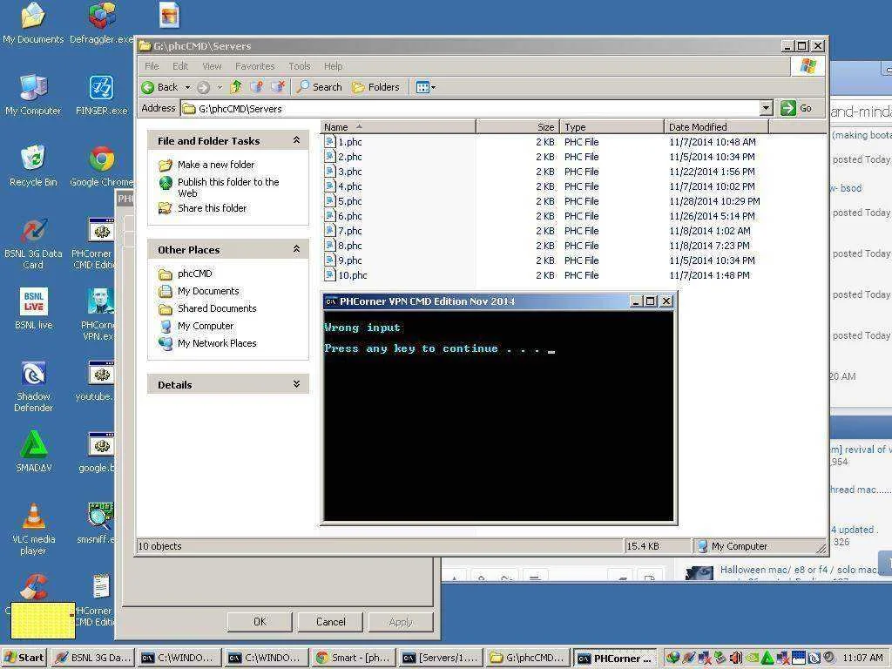Viewport: 892px width, 669px height.
Task: Sort files by Type column header
Action: pyautogui.click(x=612, y=127)
